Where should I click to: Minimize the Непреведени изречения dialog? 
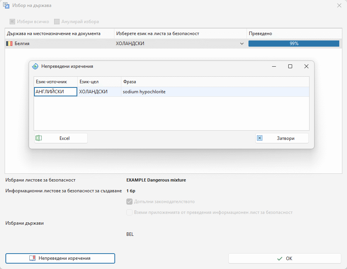(x=274, y=66)
